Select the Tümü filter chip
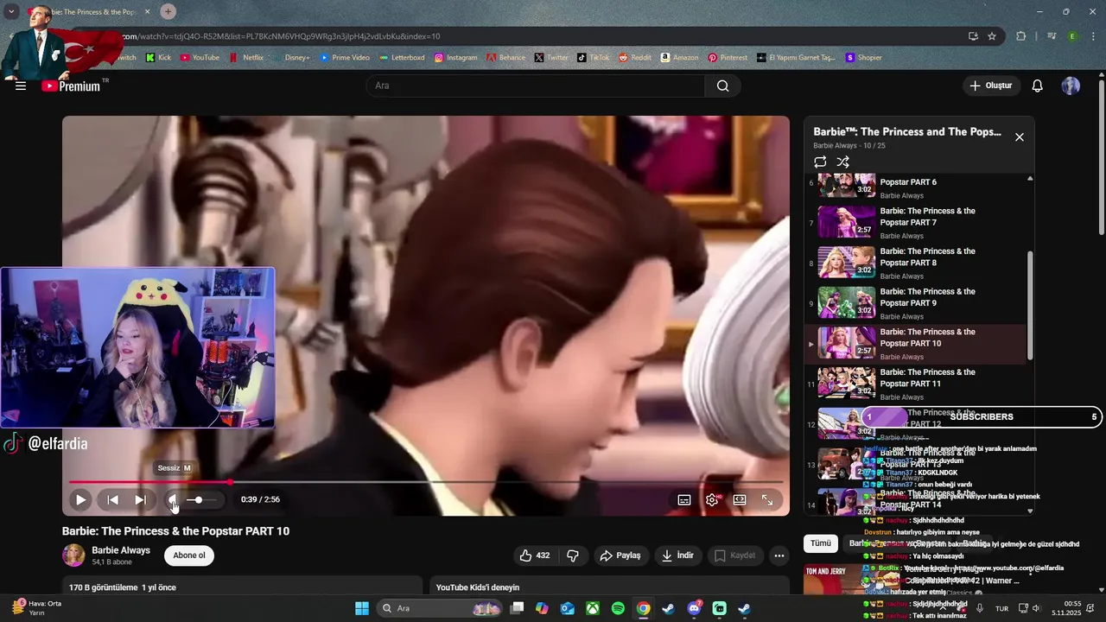Screen dimensions: 1106x622 [820, 543]
